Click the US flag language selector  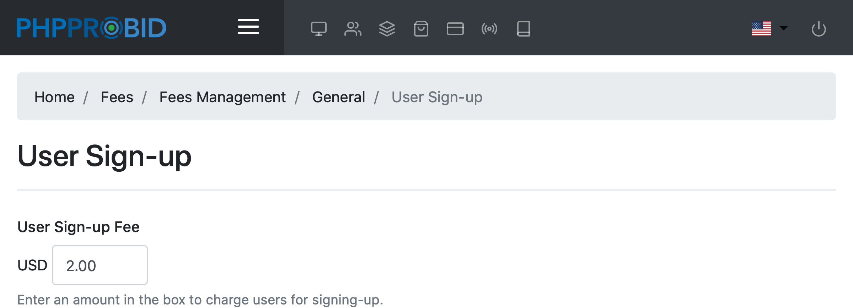pos(761,28)
